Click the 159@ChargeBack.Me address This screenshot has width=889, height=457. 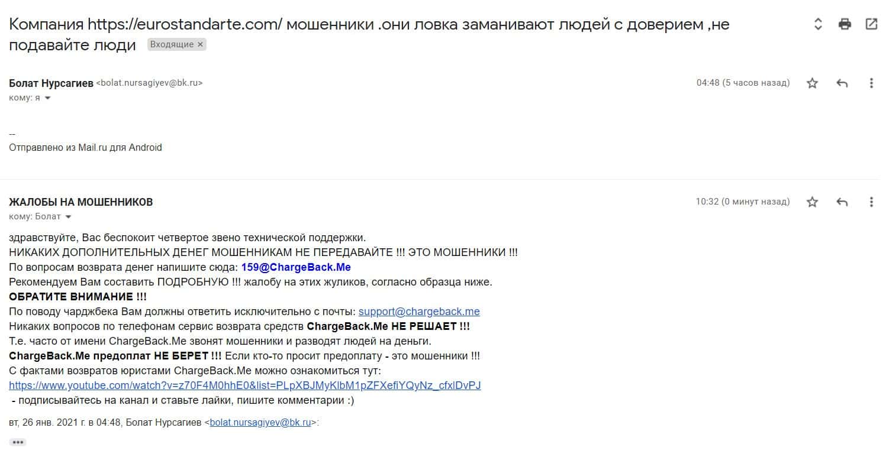click(296, 267)
